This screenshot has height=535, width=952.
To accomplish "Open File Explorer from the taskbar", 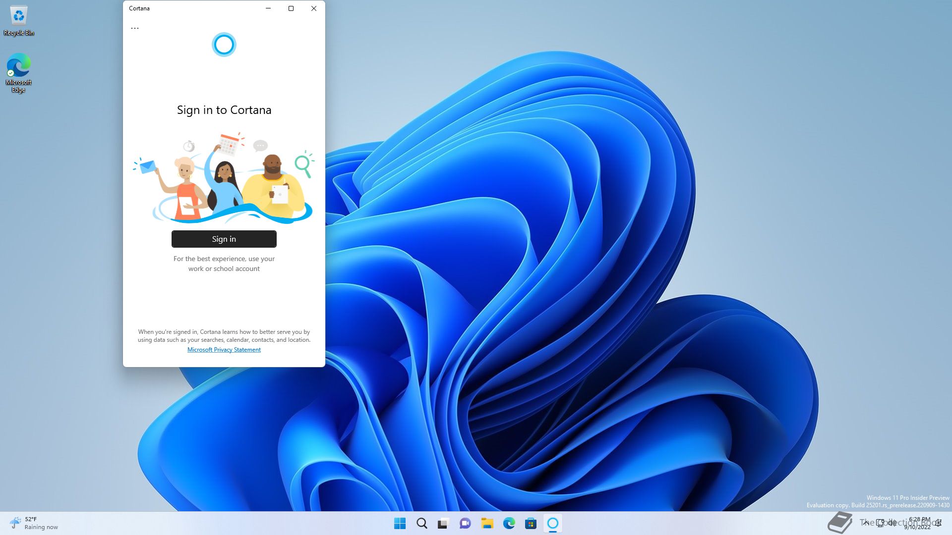I will [x=487, y=523].
